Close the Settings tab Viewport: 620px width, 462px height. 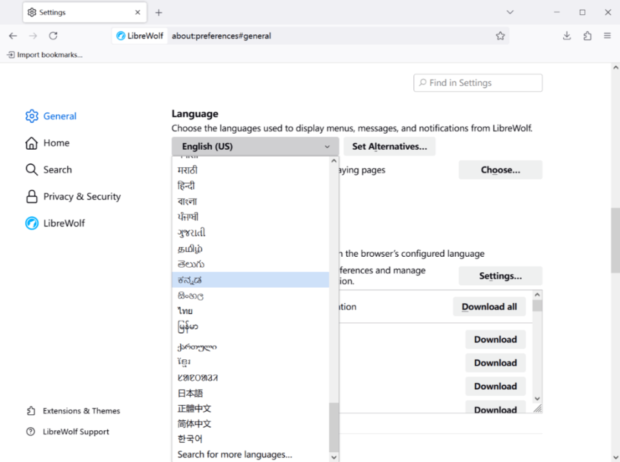[x=138, y=12]
